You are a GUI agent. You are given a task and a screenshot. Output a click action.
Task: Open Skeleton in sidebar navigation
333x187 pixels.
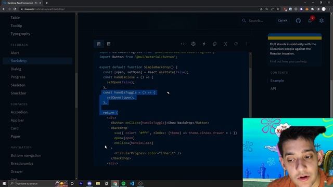[x=18, y=85]
